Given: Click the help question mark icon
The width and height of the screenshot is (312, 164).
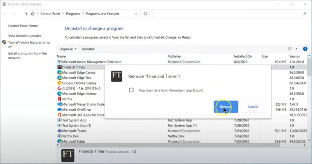Looking at the screenshot, I should click(x=305, y=49).
